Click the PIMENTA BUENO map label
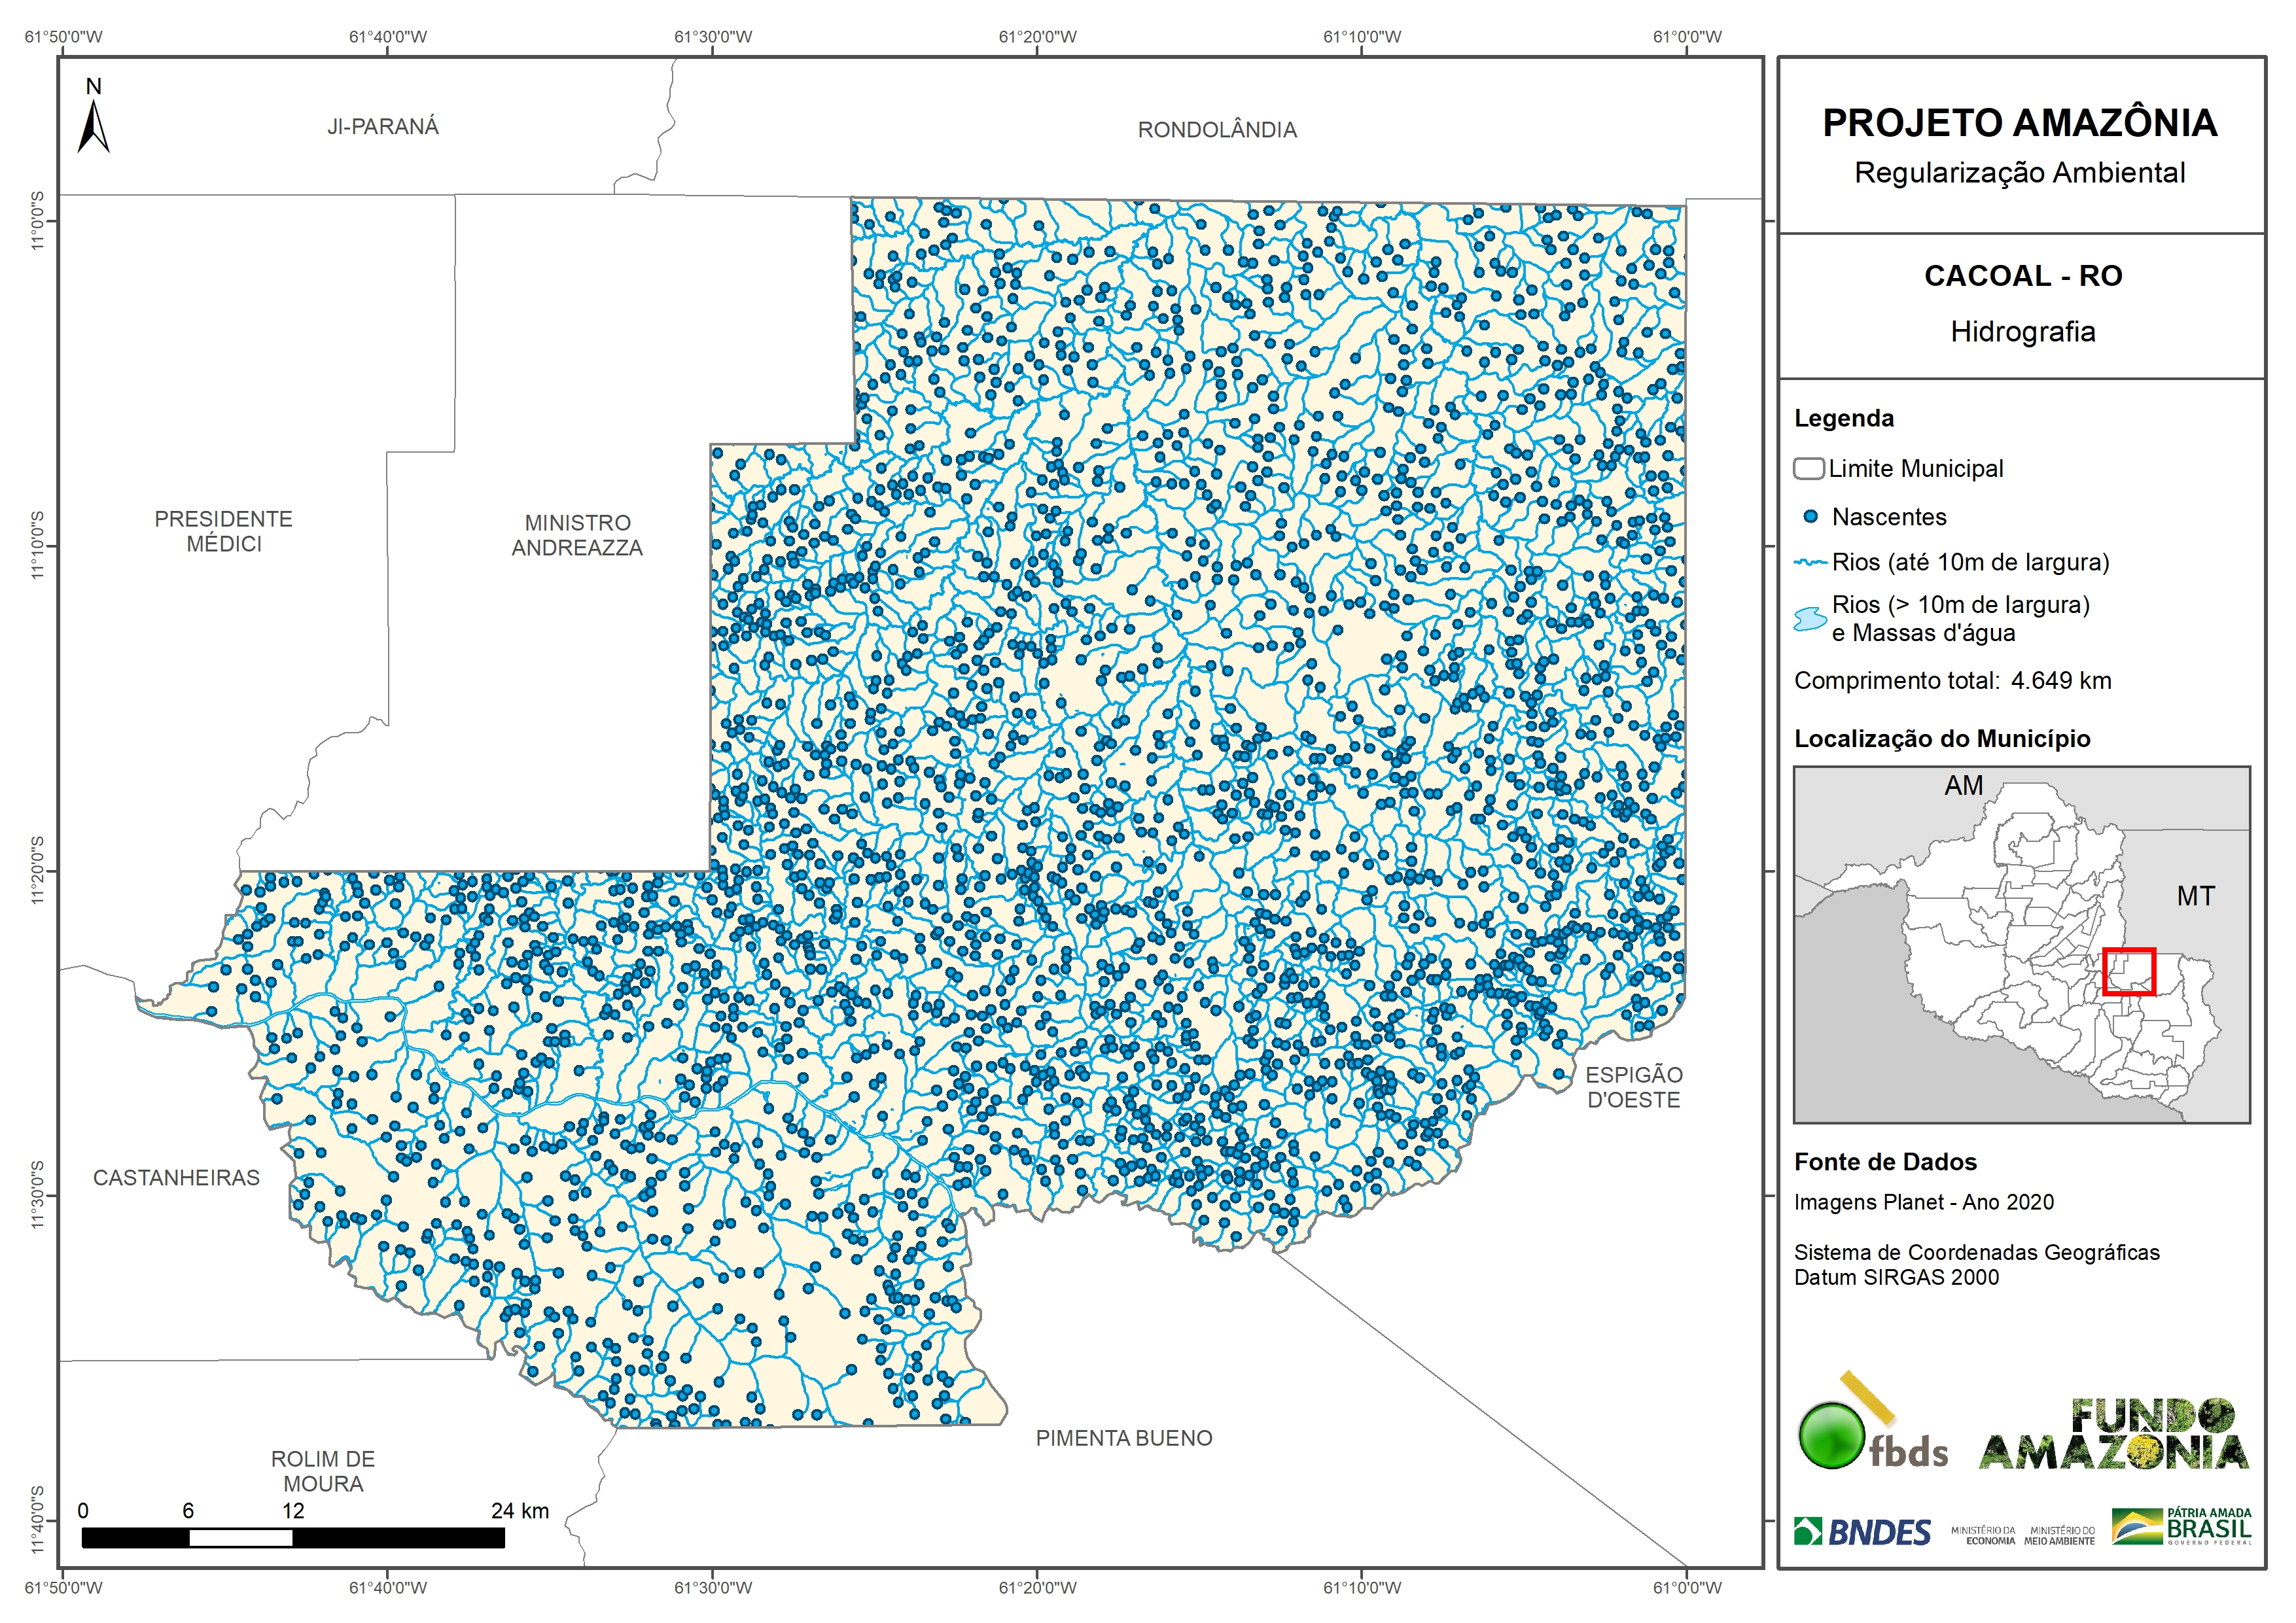Screen dimensions: 2296x1623 tap(1123, 1438)
